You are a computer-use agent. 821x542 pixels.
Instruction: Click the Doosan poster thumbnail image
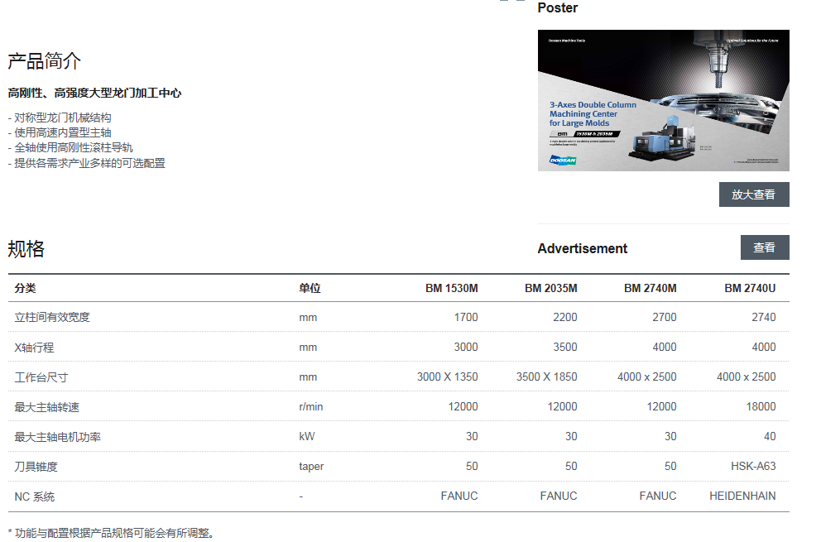click(x=663, y=100)
